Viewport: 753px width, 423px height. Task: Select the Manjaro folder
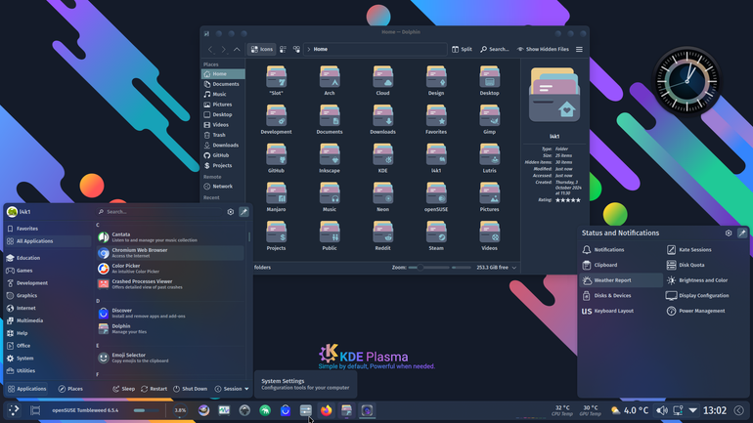point(276,196)
